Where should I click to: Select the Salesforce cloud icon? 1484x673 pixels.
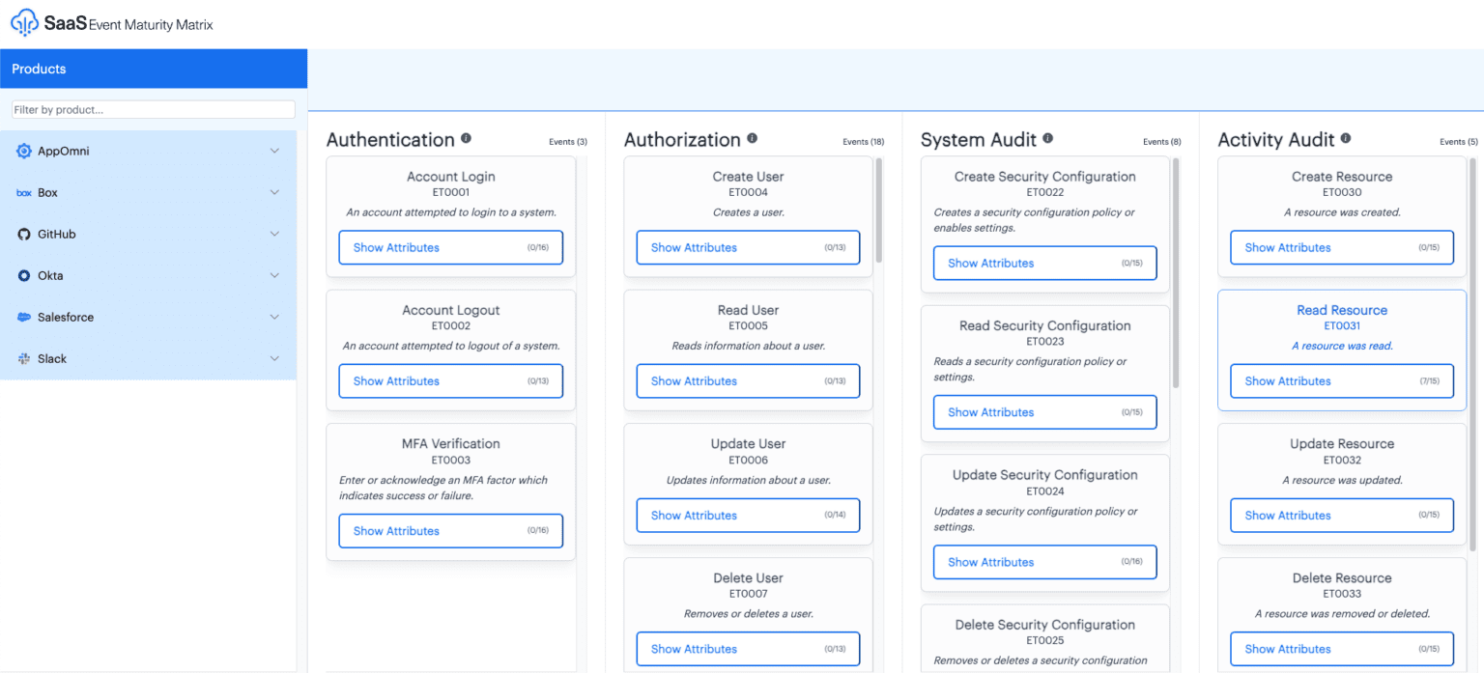click(x=23, y=317)
